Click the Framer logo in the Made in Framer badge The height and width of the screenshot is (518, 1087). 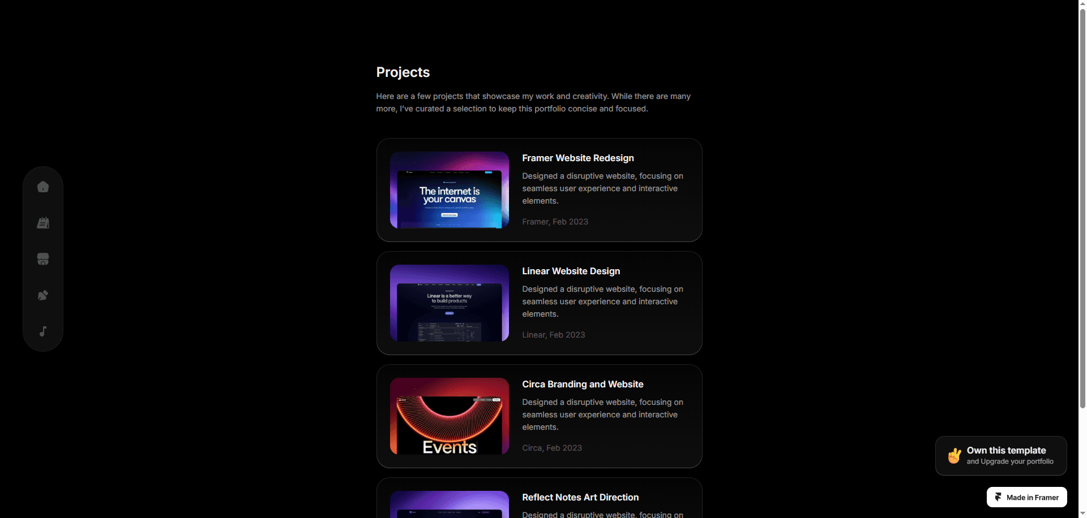[x=998, y=497]
